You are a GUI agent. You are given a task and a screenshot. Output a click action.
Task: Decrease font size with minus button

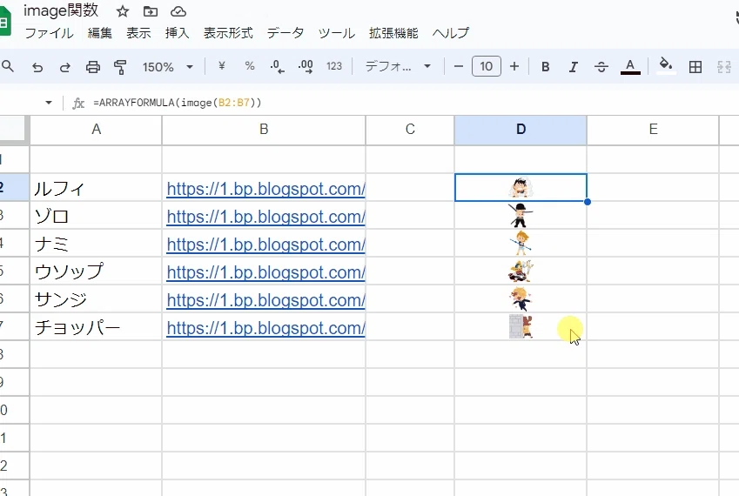pyautogui.click(x=459, y=66)
